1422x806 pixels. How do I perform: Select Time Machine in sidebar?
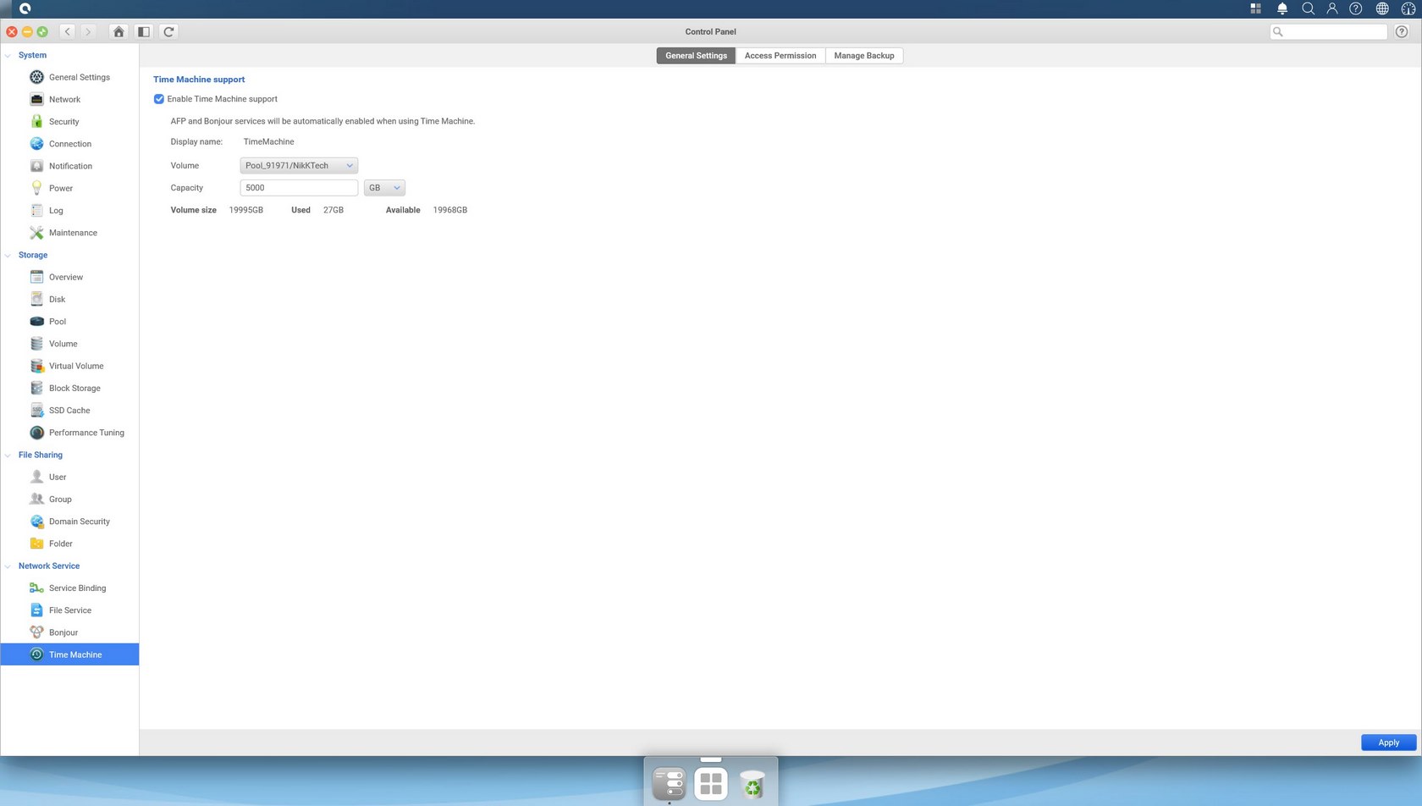(69, 654)
